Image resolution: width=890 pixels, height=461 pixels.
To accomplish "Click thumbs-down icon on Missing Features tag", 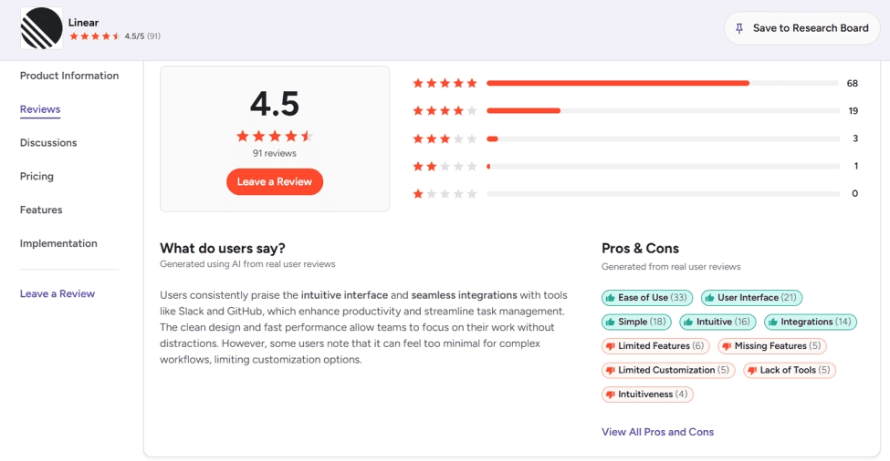I will click(727, 346).
